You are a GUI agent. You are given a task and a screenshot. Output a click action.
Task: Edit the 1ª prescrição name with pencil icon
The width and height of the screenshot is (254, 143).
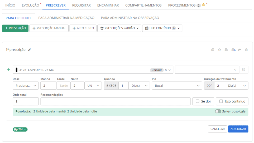click(29, 50)
